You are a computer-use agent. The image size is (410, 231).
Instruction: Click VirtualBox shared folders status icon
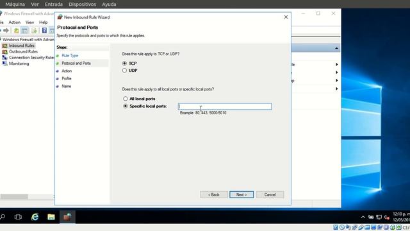point(367,227)
